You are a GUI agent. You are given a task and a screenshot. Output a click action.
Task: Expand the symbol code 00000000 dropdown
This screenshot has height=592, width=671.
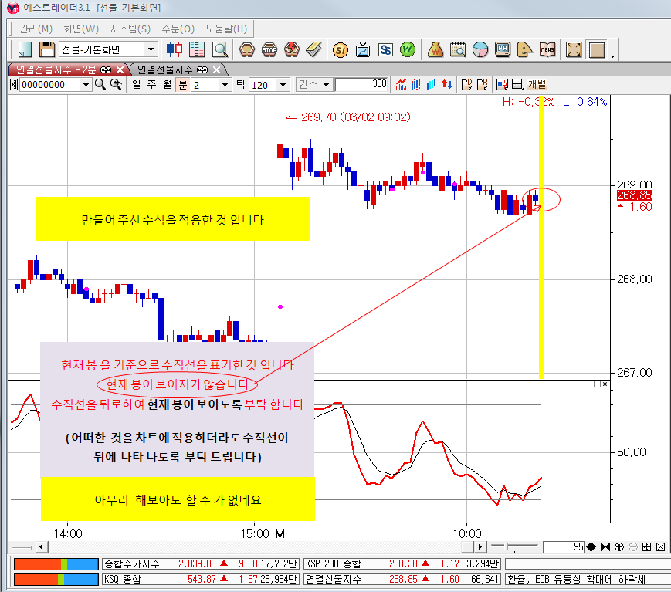[x=85, y=85]
